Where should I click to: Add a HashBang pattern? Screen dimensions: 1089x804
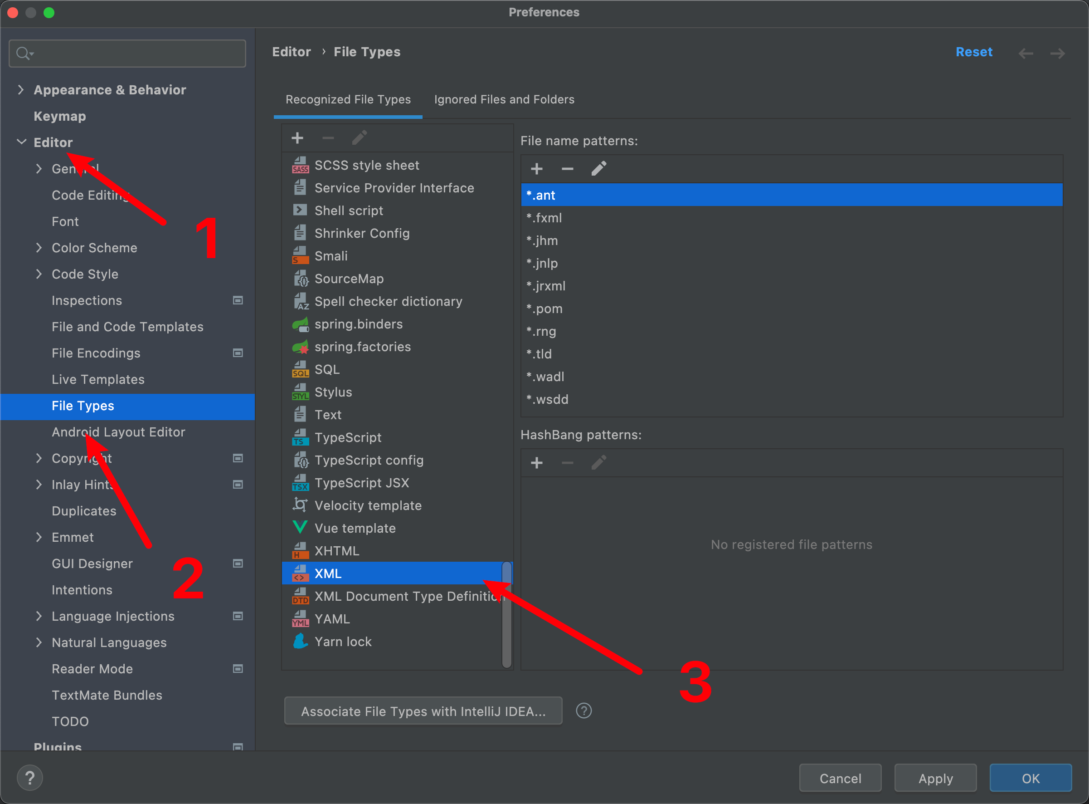(x=536, y=463)
